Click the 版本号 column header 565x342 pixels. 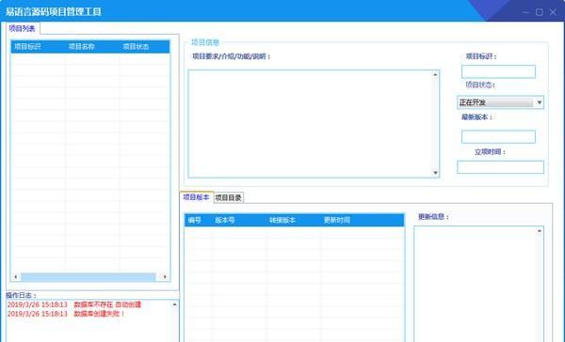coord(239,220)
